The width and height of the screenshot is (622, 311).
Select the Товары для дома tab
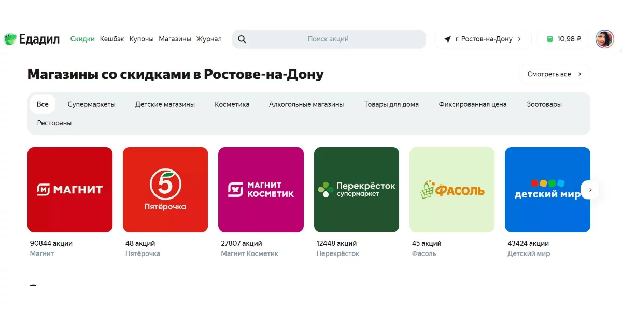(x=391, y=104)
